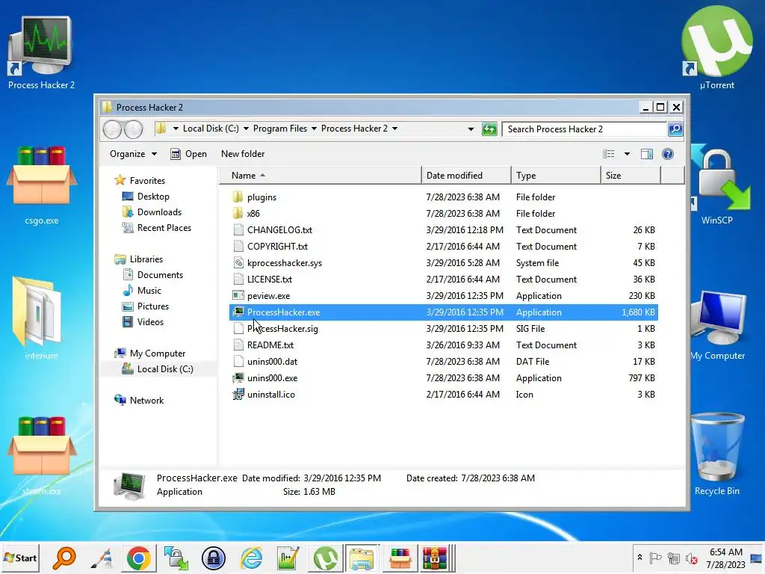Click the muted volume tray icon

pyautogui.click(x=691, y=558)
